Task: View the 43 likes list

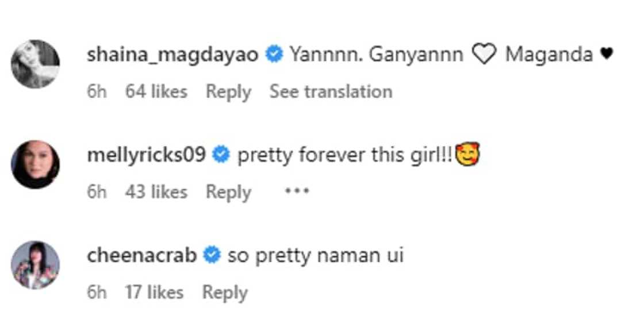Action: pyautogui.click(x=156, y=192)
